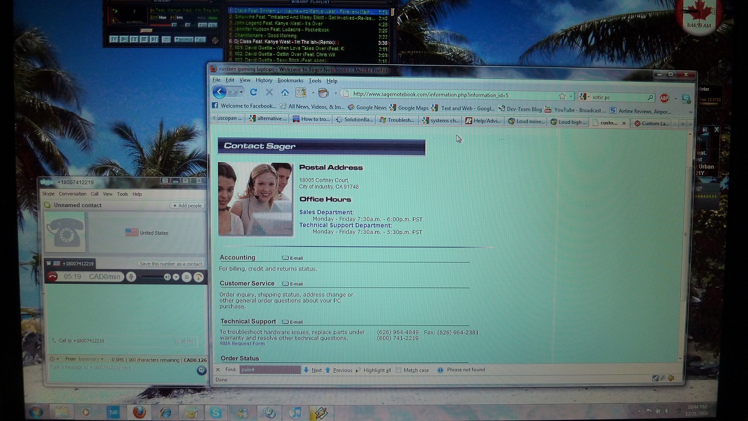Screen dimensions: 748x421
Task: Pause Winamp playback
Action: point(134,39)
